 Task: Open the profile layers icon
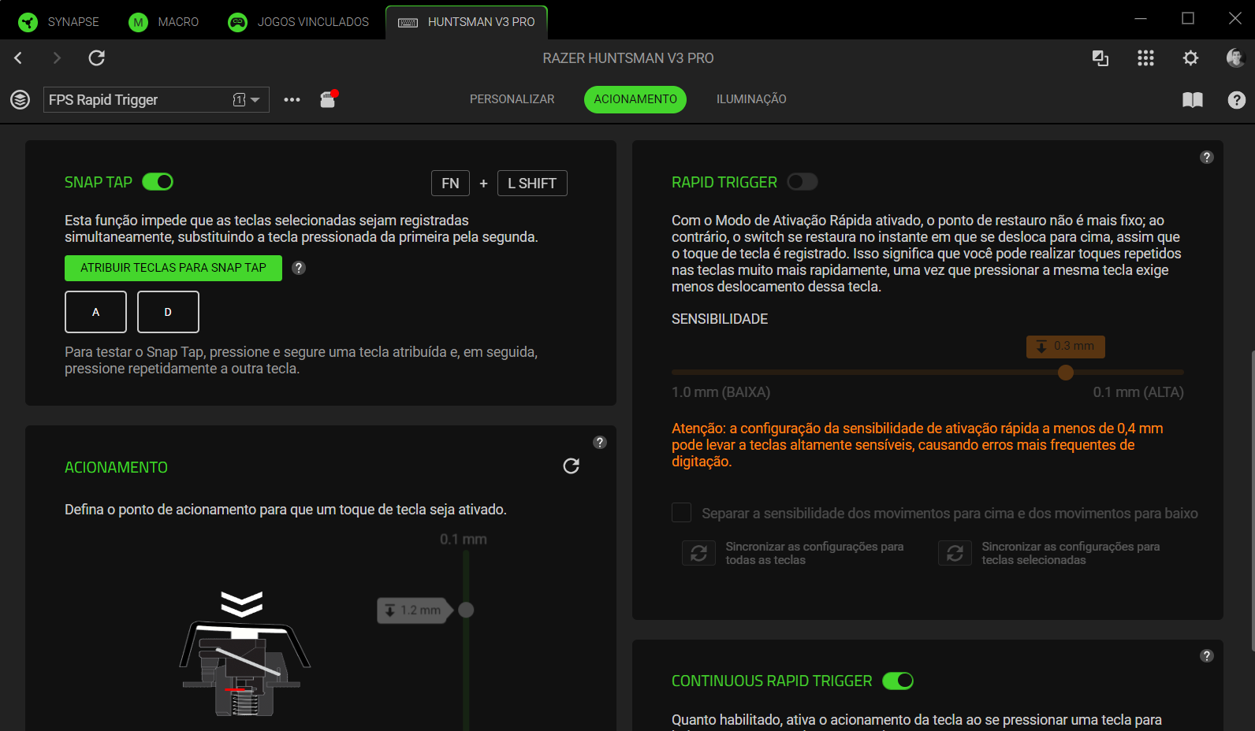pos(20,99)
